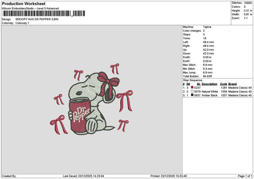This screenshot has width=254, height=179.
Task: Click the 'Amber Black' description
Action: [210, 95]
